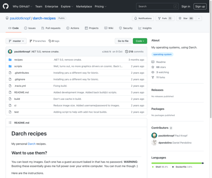212x178 pixels.
Task: Click the test file icon
Action: click(10, 112)
